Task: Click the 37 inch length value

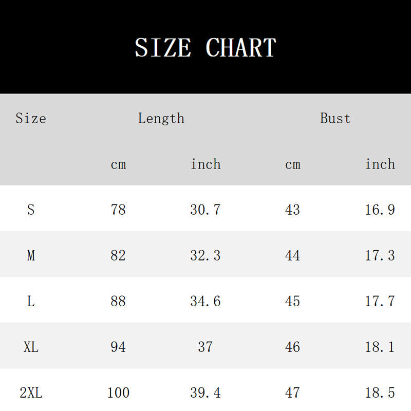Action: tap(205, 347)
